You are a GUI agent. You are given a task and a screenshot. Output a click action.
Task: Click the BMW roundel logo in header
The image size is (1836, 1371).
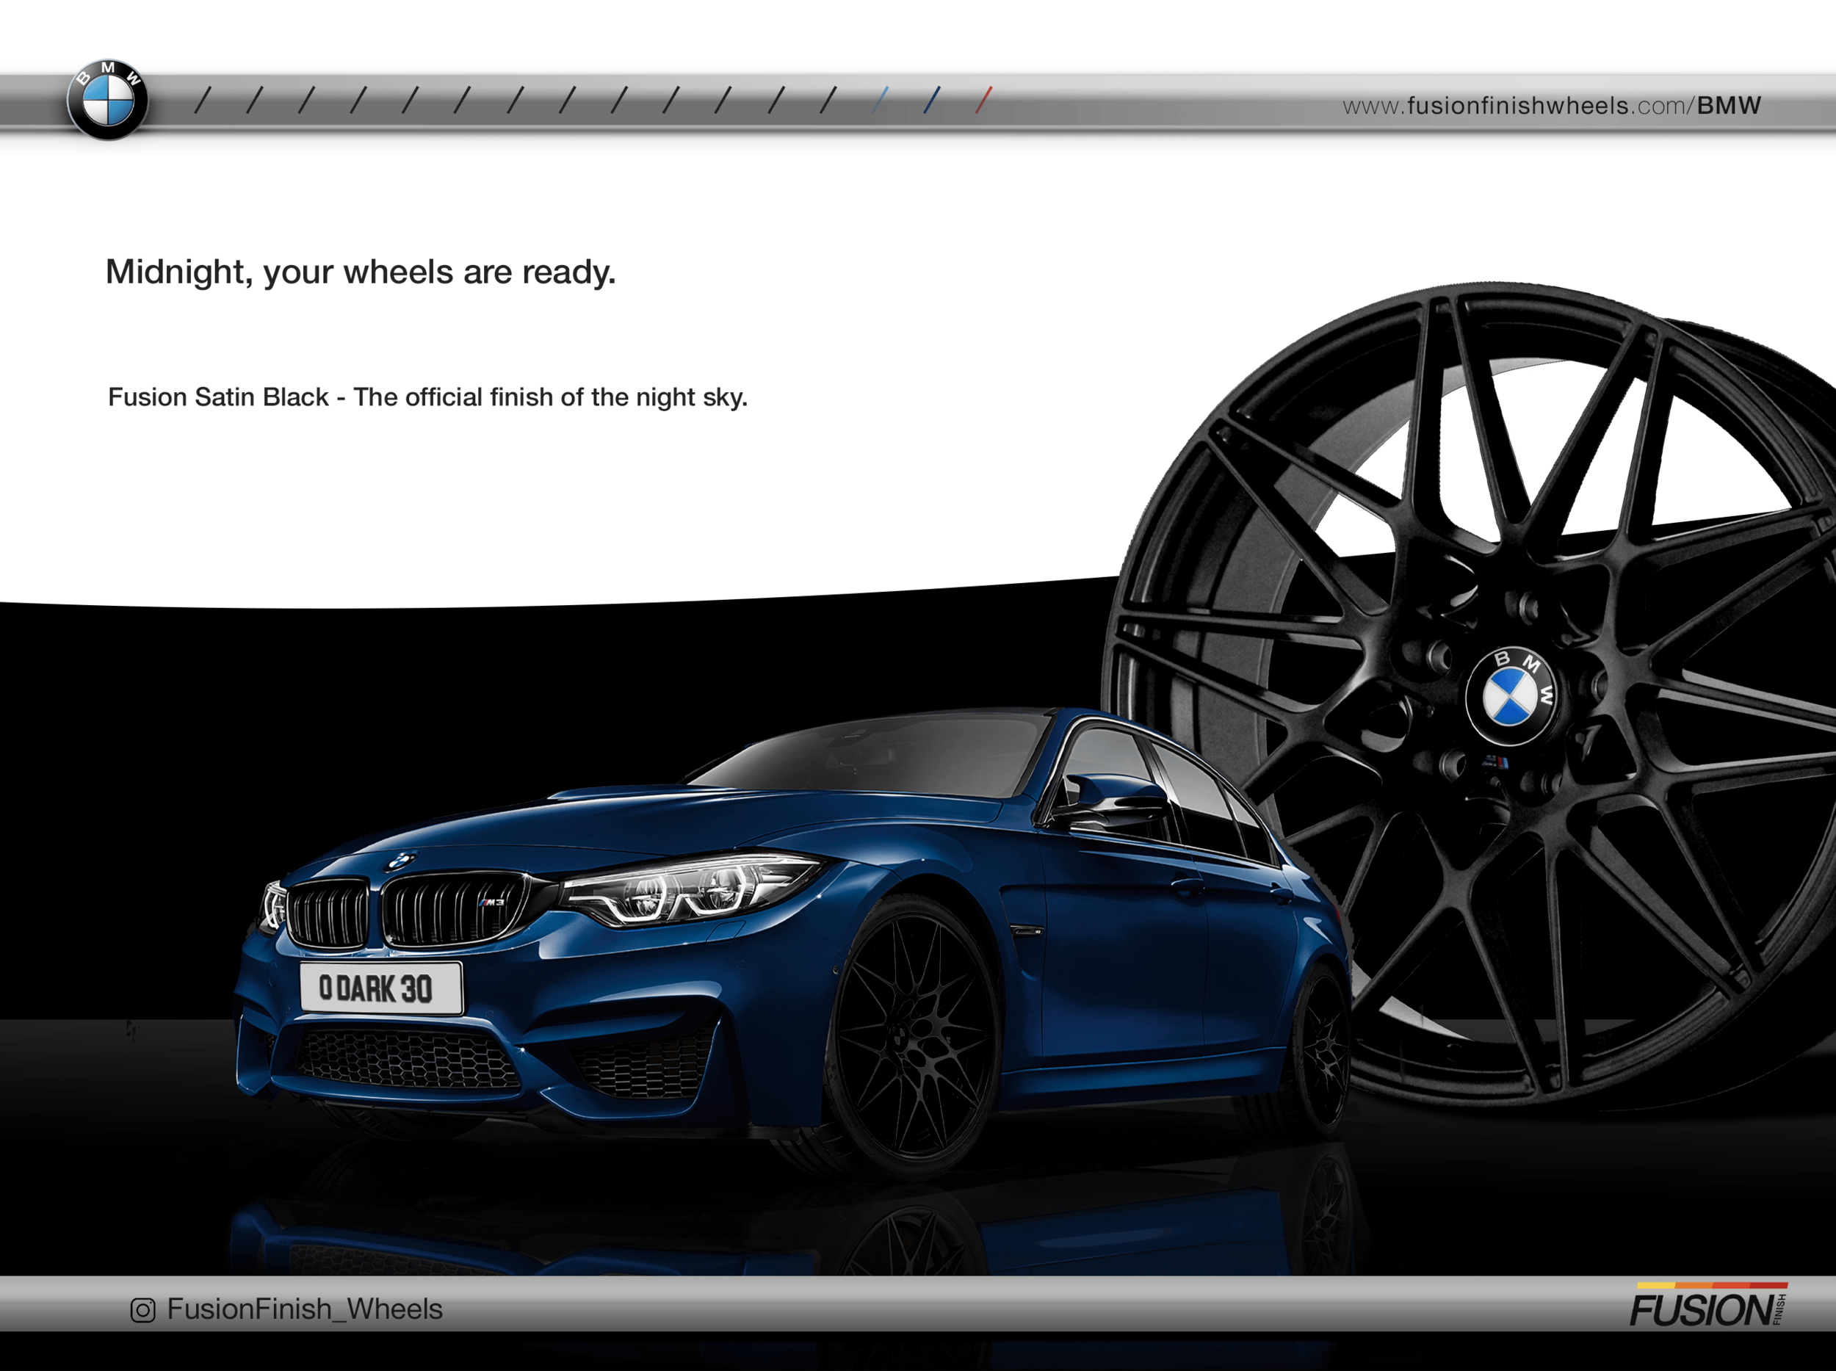108,101
